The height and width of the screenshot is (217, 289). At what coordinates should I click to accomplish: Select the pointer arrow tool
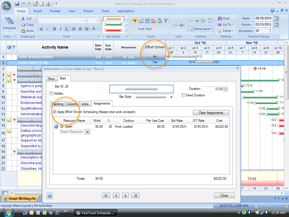pyautogui.click(x=135, y=20)
